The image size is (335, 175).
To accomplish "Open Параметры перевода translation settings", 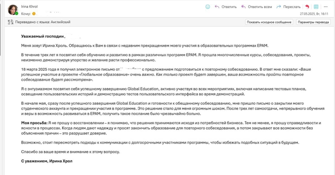I will pyautogui.click(x=314, y=22).
